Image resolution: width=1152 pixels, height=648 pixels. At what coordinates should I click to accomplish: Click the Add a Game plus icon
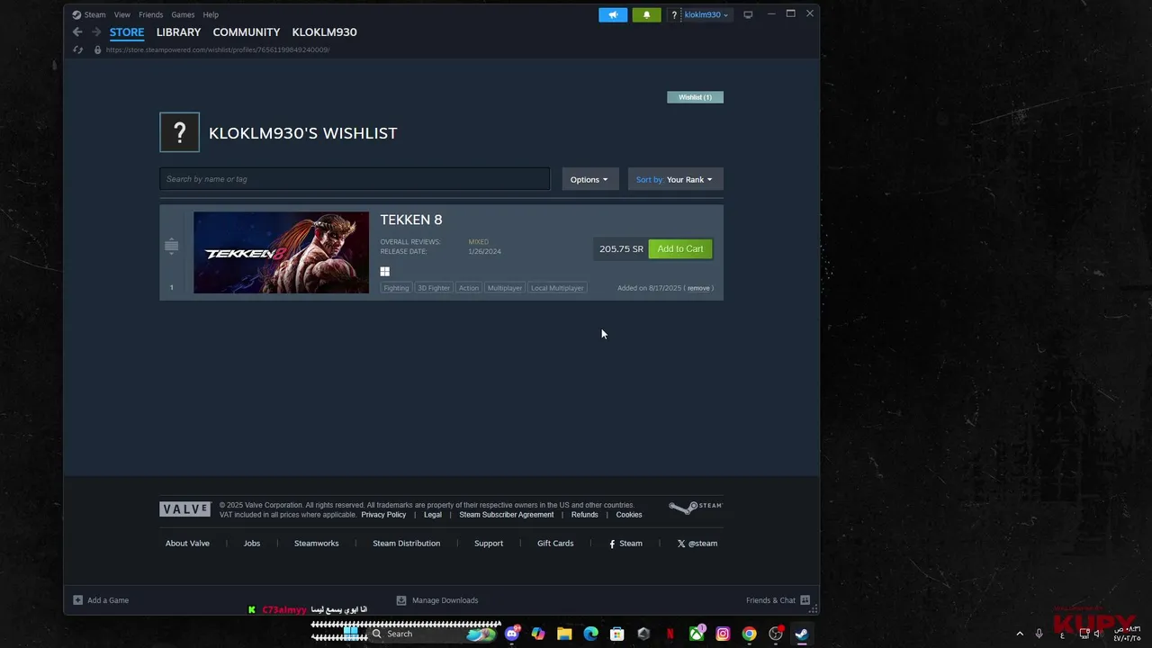78,600
